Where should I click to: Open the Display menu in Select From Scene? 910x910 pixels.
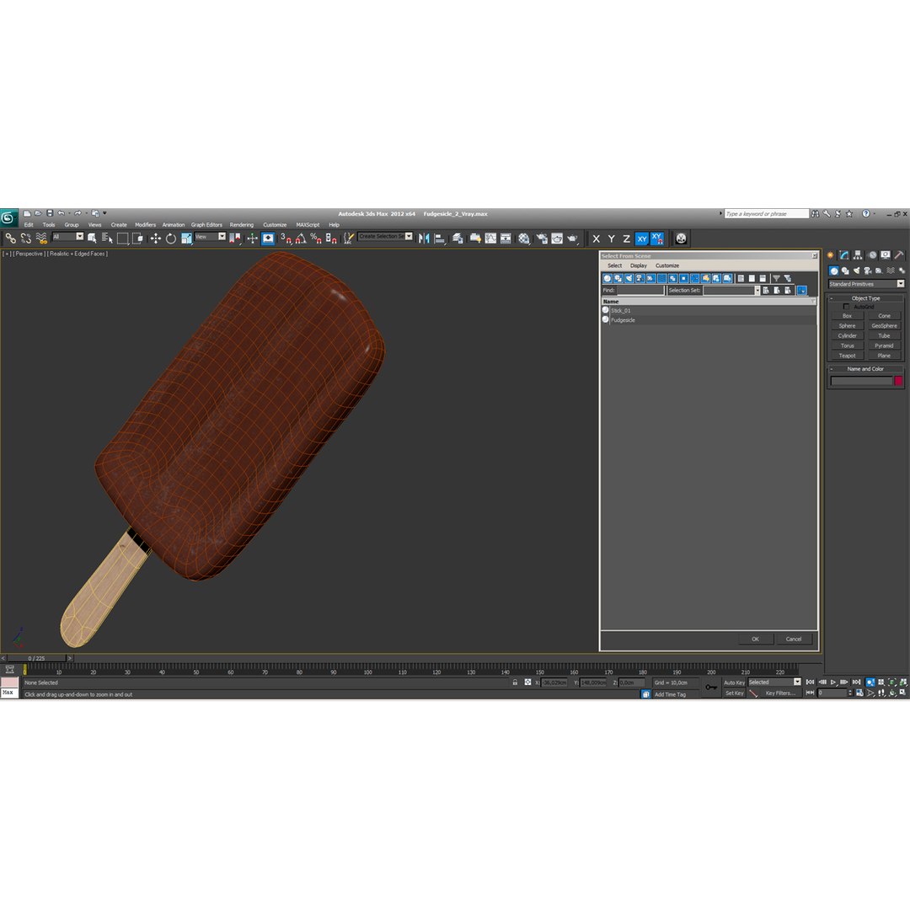point(639,265)
